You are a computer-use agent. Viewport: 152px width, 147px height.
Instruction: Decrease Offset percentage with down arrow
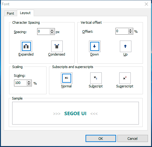coord(130,32)
